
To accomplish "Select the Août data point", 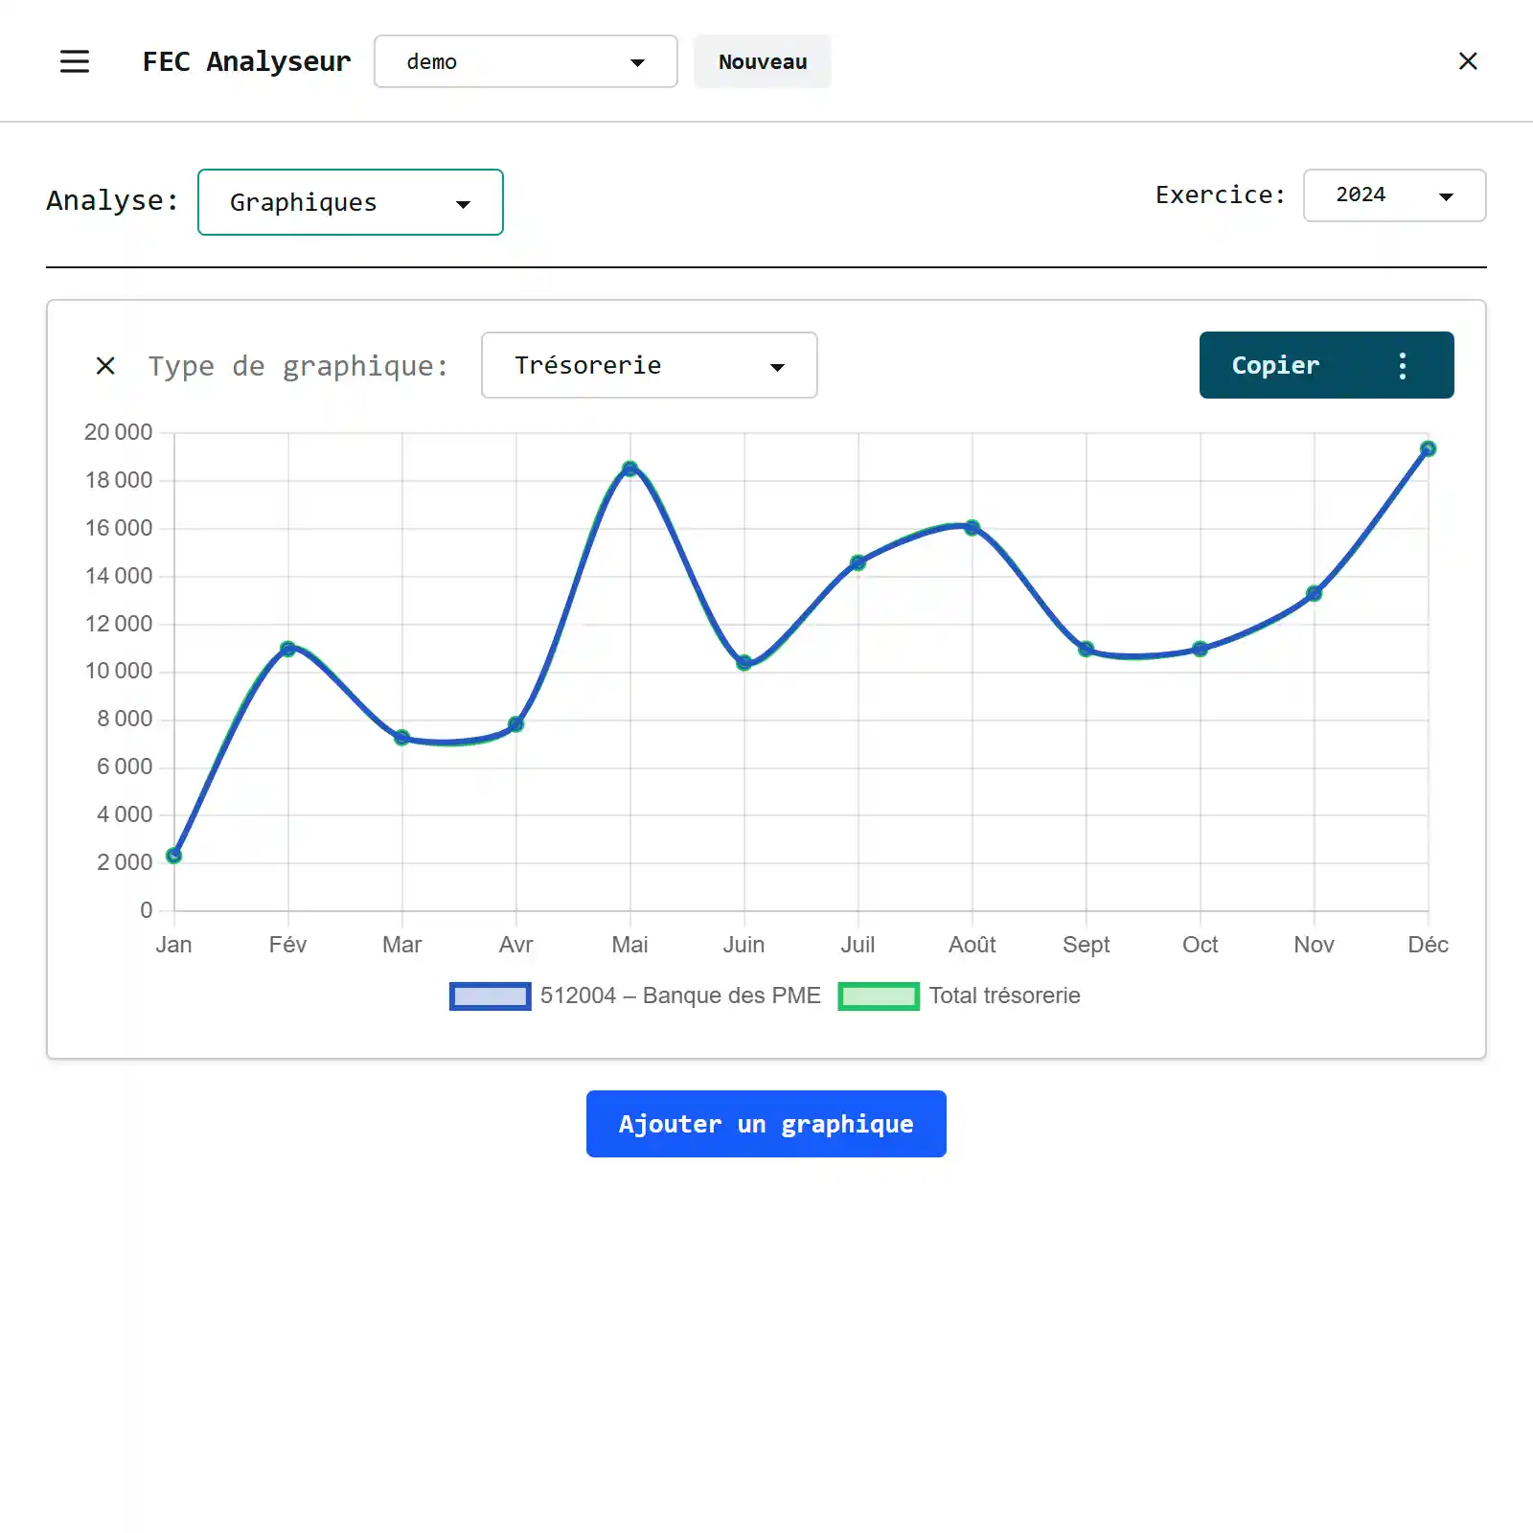I will point(972,528).
